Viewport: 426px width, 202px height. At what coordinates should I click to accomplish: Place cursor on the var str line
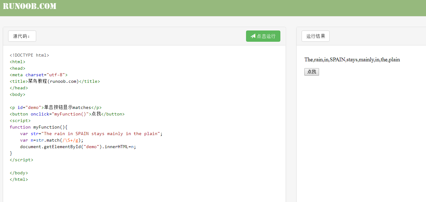coord(91,134)
